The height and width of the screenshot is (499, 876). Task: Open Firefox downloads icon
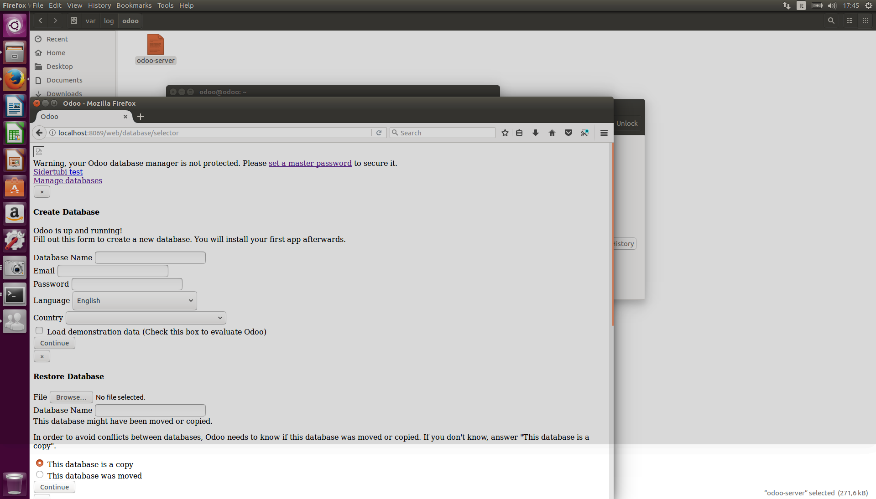tap(535, 133)
